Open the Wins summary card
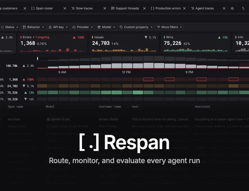Screen dimensions: 249x191 (196, 43)
